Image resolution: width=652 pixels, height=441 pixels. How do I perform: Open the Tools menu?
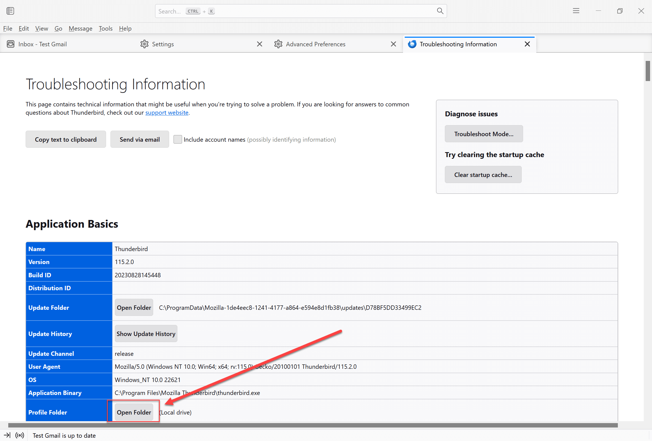point(105,28)
